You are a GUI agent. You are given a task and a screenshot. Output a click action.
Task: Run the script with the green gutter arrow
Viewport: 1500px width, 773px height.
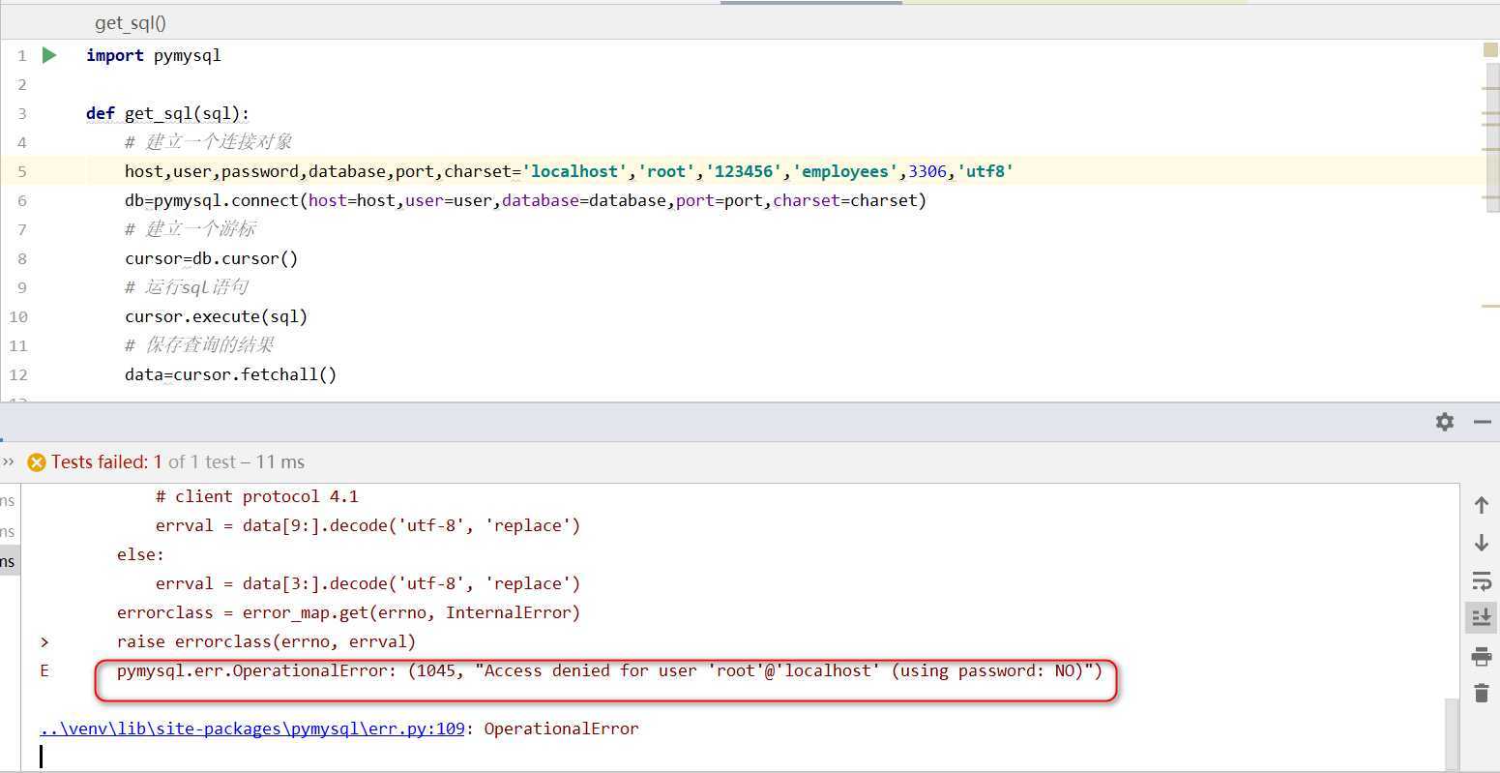(49, 55)
